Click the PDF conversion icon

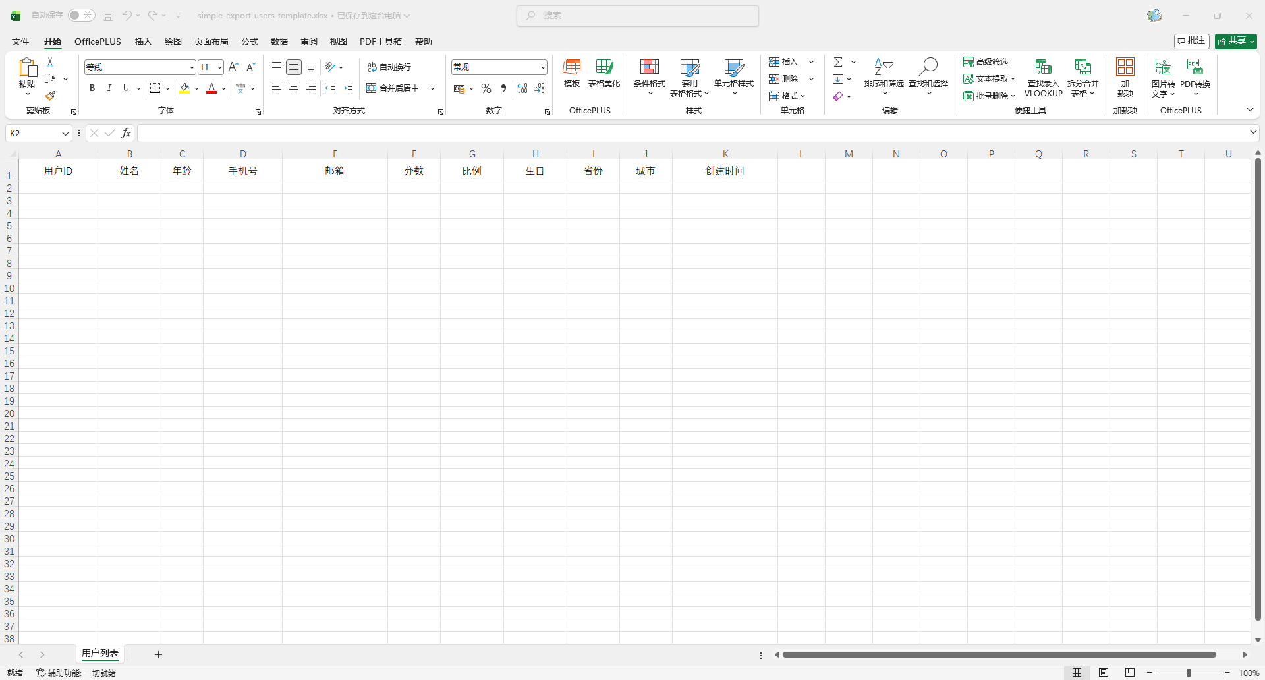coord(1195,67)
